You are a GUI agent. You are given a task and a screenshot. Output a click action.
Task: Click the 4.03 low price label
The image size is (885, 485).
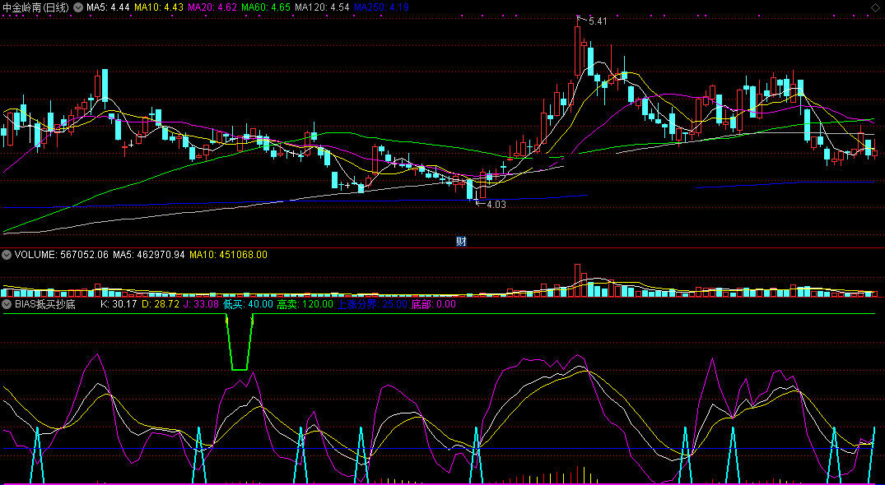(x=496, y=205)
